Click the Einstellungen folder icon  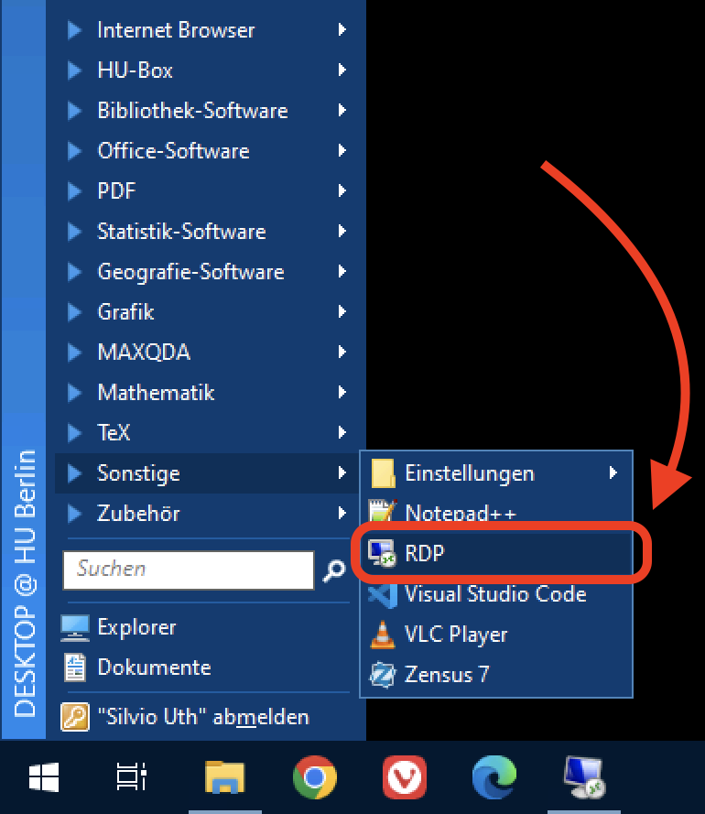click(x=383, y=473)
